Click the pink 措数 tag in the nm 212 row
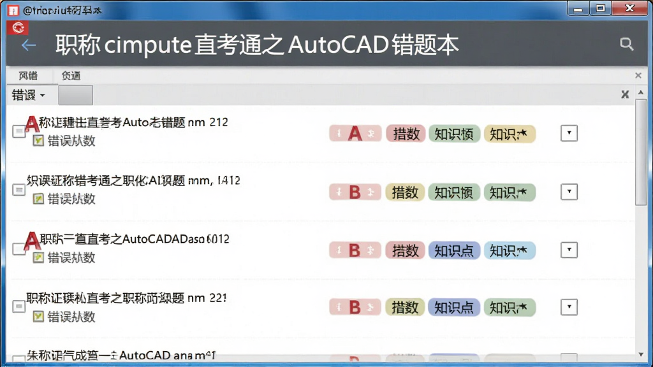Screen dimensions: 653x367 tap(406, 134)
